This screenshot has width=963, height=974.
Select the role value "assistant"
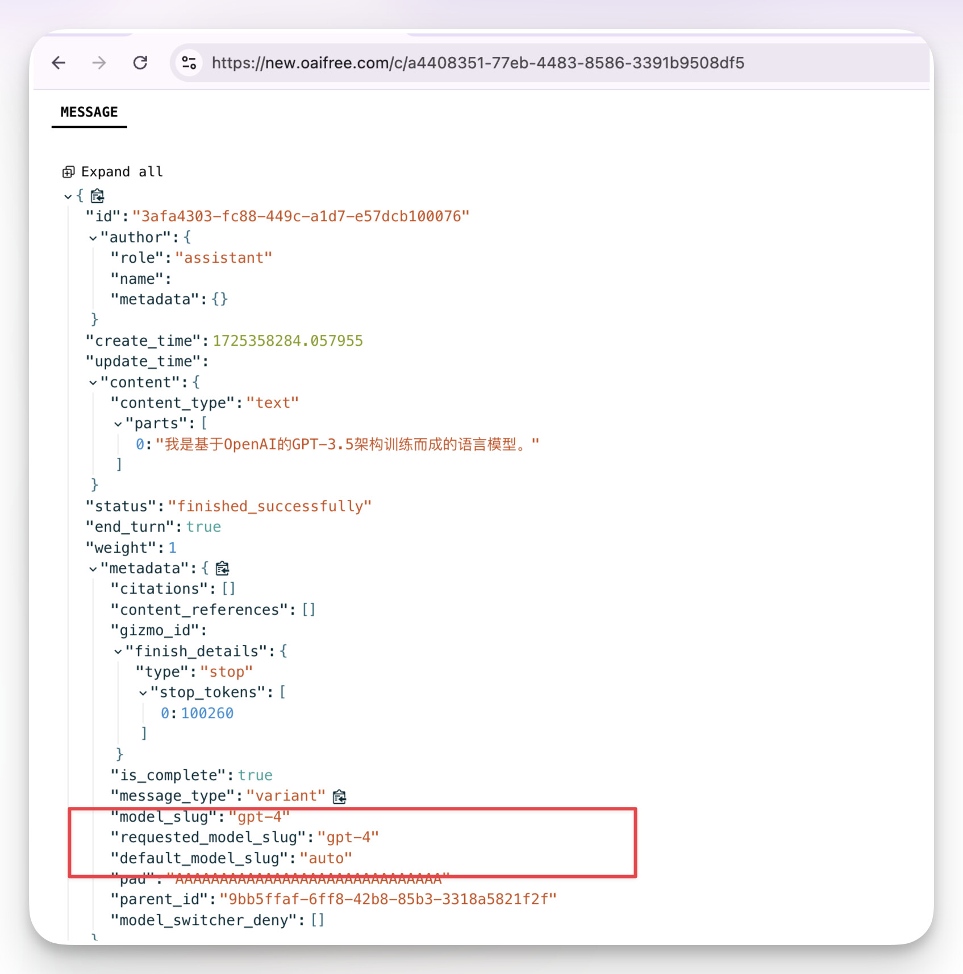click(x=224, y=258)
